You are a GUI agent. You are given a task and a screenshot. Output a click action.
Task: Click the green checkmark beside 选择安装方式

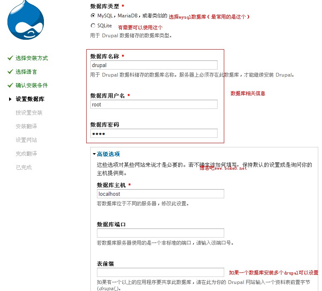coord(10,58)
